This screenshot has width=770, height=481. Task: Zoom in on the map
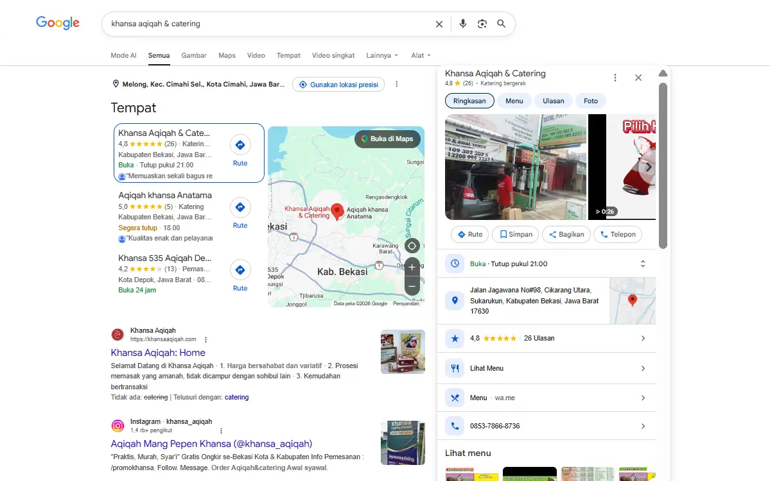click(x=412, y=267)
